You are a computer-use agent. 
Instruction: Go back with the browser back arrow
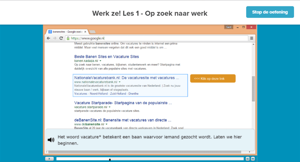click(x=49, y=38)
